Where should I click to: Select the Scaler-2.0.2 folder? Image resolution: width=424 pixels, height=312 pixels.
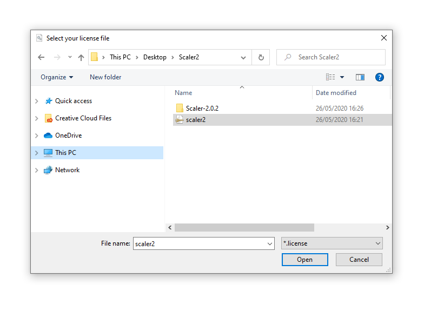[x=202, y=108]
